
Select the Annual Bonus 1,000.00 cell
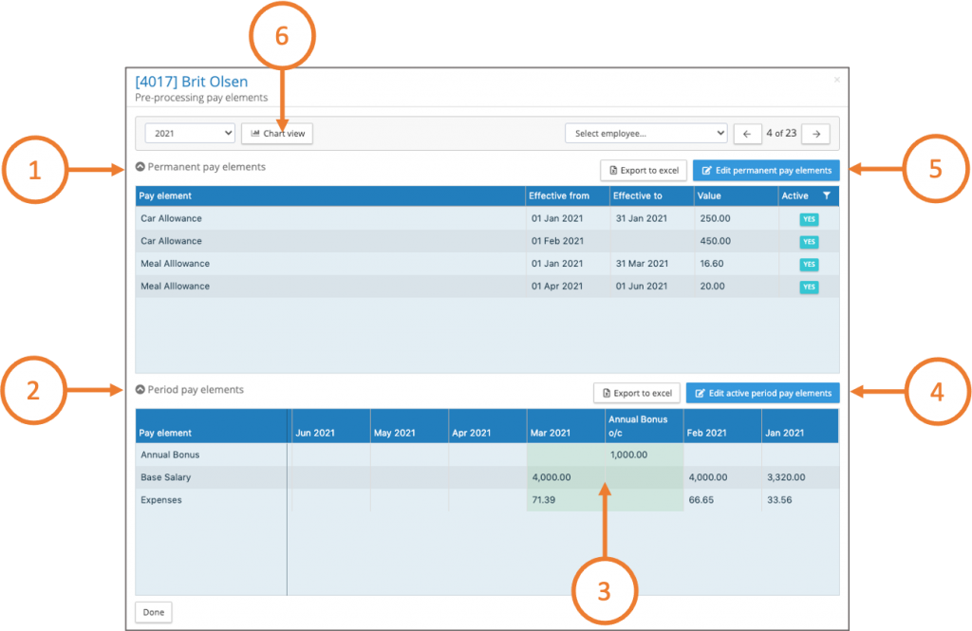tap(643, 455)
